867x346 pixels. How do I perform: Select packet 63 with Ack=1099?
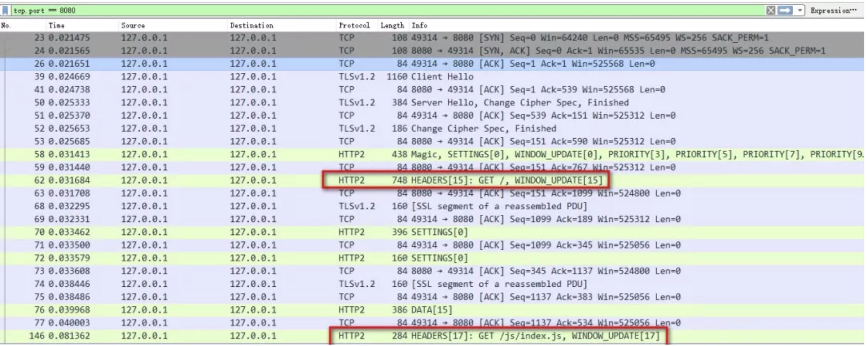[432, 193]
